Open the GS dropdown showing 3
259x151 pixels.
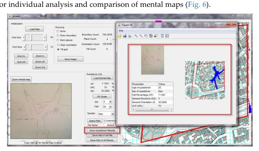(108, 101)
